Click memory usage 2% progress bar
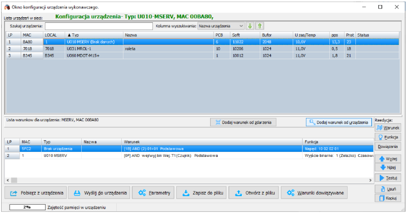 pyautogui.click(x=27, y=207)
